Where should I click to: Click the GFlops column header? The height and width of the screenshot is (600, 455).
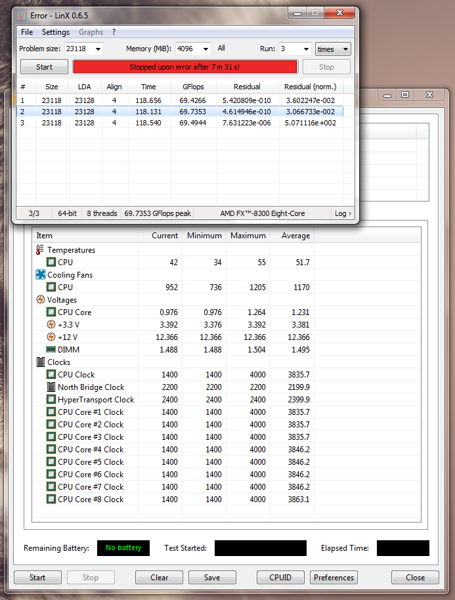(x=193, y=87)
